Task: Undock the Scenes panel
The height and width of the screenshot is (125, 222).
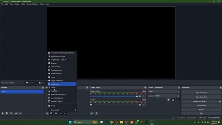Action: [43, 87]
